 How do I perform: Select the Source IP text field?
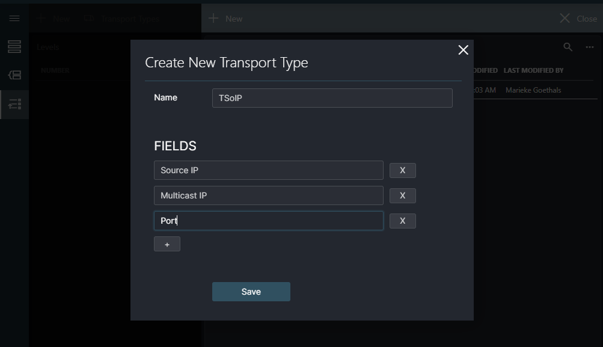point(268,170)
